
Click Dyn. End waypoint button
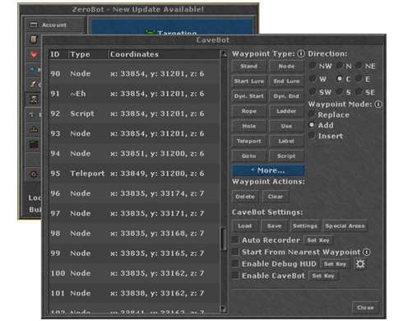[x=286, y=96]
